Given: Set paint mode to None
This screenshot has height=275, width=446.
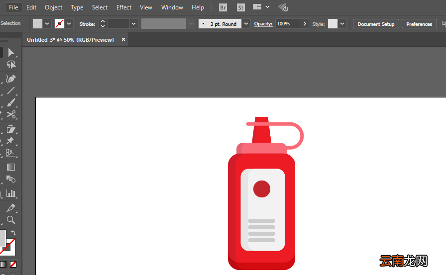Looking at the screenshot, I should (13, 265).
